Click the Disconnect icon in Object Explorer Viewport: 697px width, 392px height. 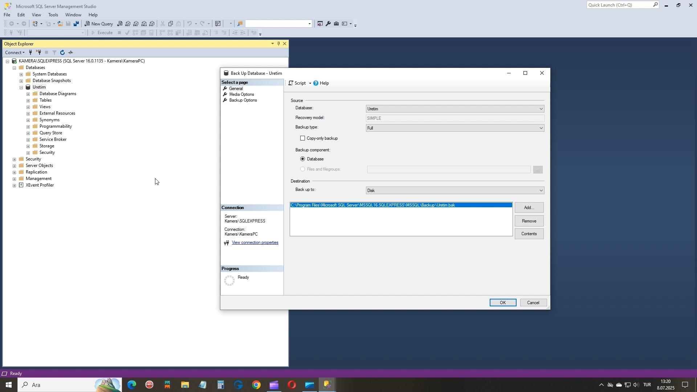38,53
